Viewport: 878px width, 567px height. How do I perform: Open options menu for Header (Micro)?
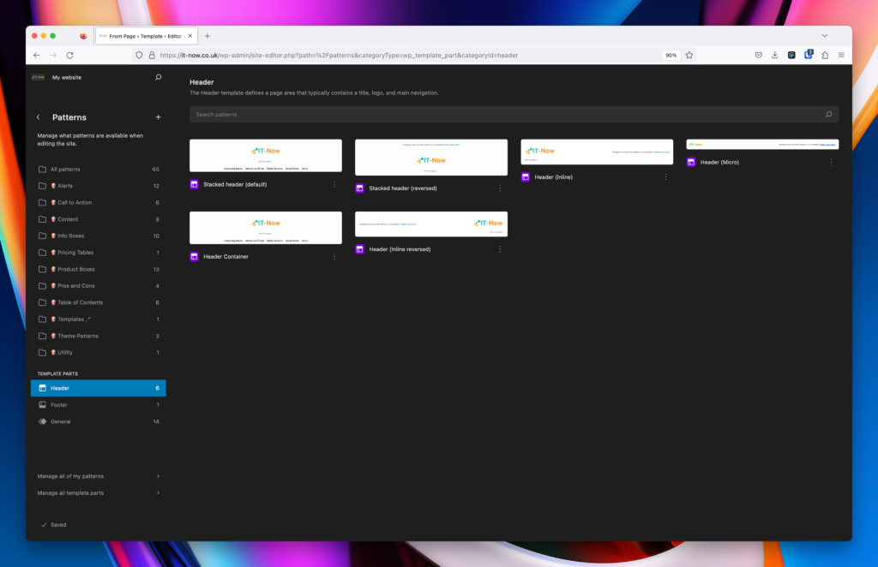point(831,162)
